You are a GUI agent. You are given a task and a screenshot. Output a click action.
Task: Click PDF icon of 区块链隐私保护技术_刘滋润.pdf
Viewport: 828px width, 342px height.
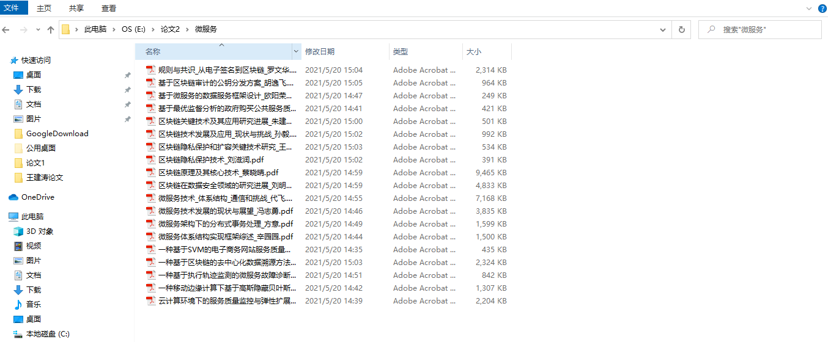point(151,160)
